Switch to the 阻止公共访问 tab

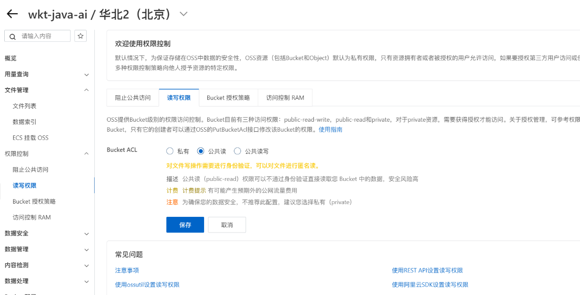pos(133,98)
